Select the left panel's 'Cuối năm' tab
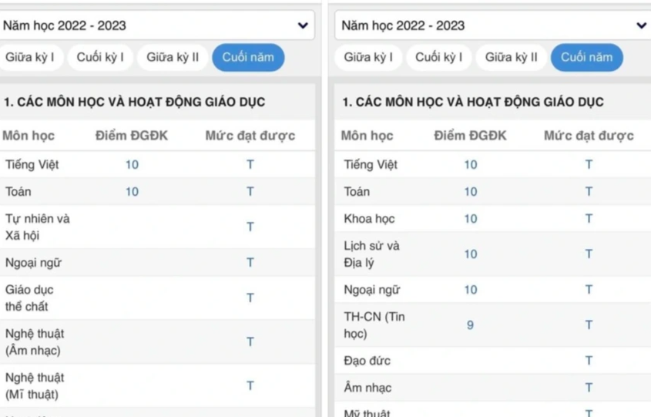 coord(248,57)
